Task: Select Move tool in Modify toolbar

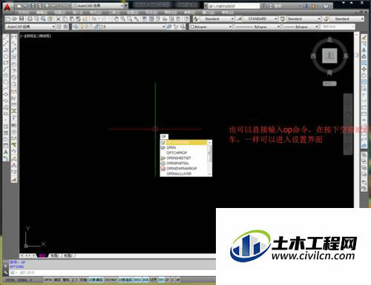Action: point(364,69)
